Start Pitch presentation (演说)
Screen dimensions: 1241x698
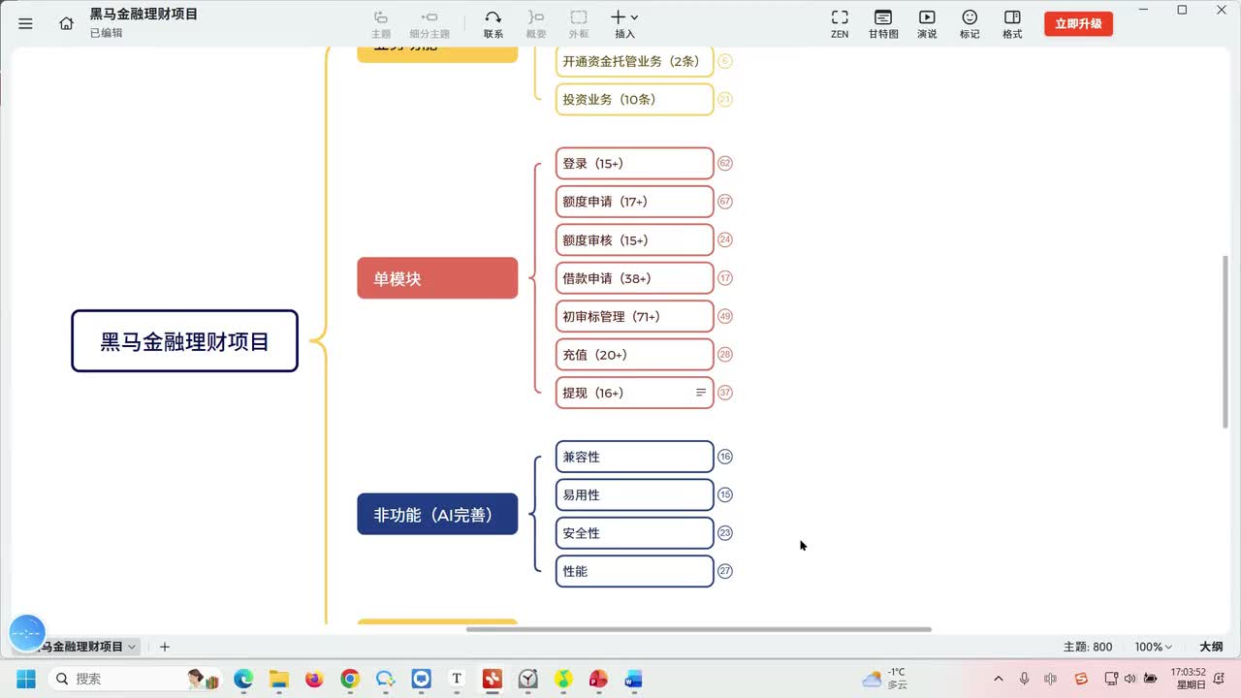927,24
